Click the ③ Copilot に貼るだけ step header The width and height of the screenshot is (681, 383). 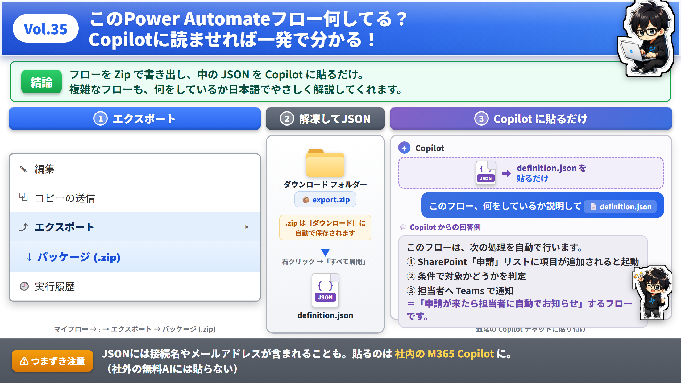coord(531,119)
